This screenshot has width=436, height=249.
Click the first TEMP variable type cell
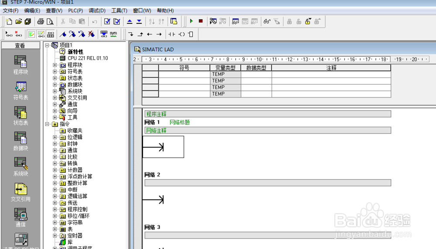(225, 74)
